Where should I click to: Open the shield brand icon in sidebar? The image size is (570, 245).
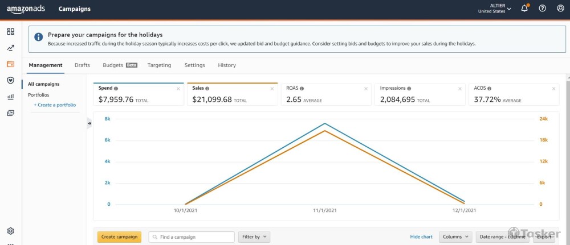tap(10, 81)
